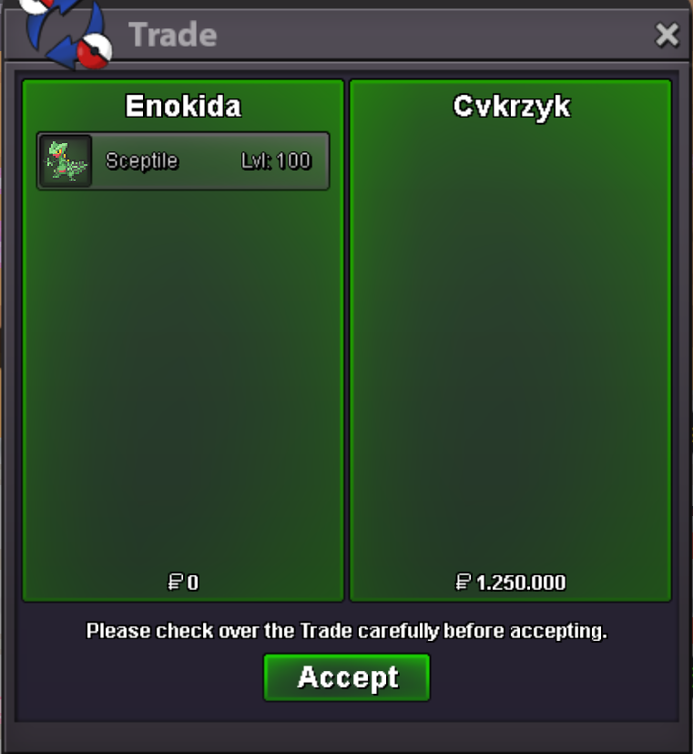Select the Enokida trainer name header
The height and width of the screenshot is (754, 693).
point(183,106)
